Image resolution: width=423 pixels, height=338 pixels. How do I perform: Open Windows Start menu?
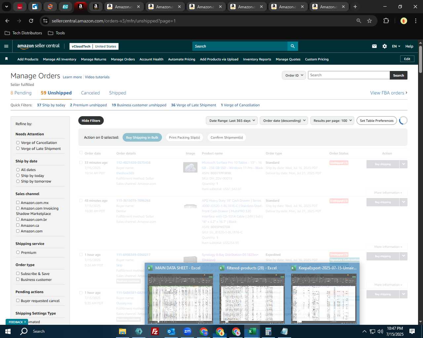pos(8,331)
